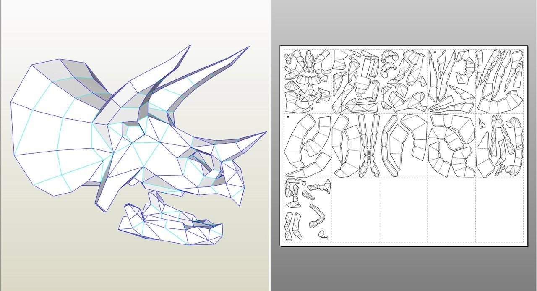Select the tiny arrow-shaped piece in pattern layout
The height and width of the screenshot is (291, 537).
[482, 123]
